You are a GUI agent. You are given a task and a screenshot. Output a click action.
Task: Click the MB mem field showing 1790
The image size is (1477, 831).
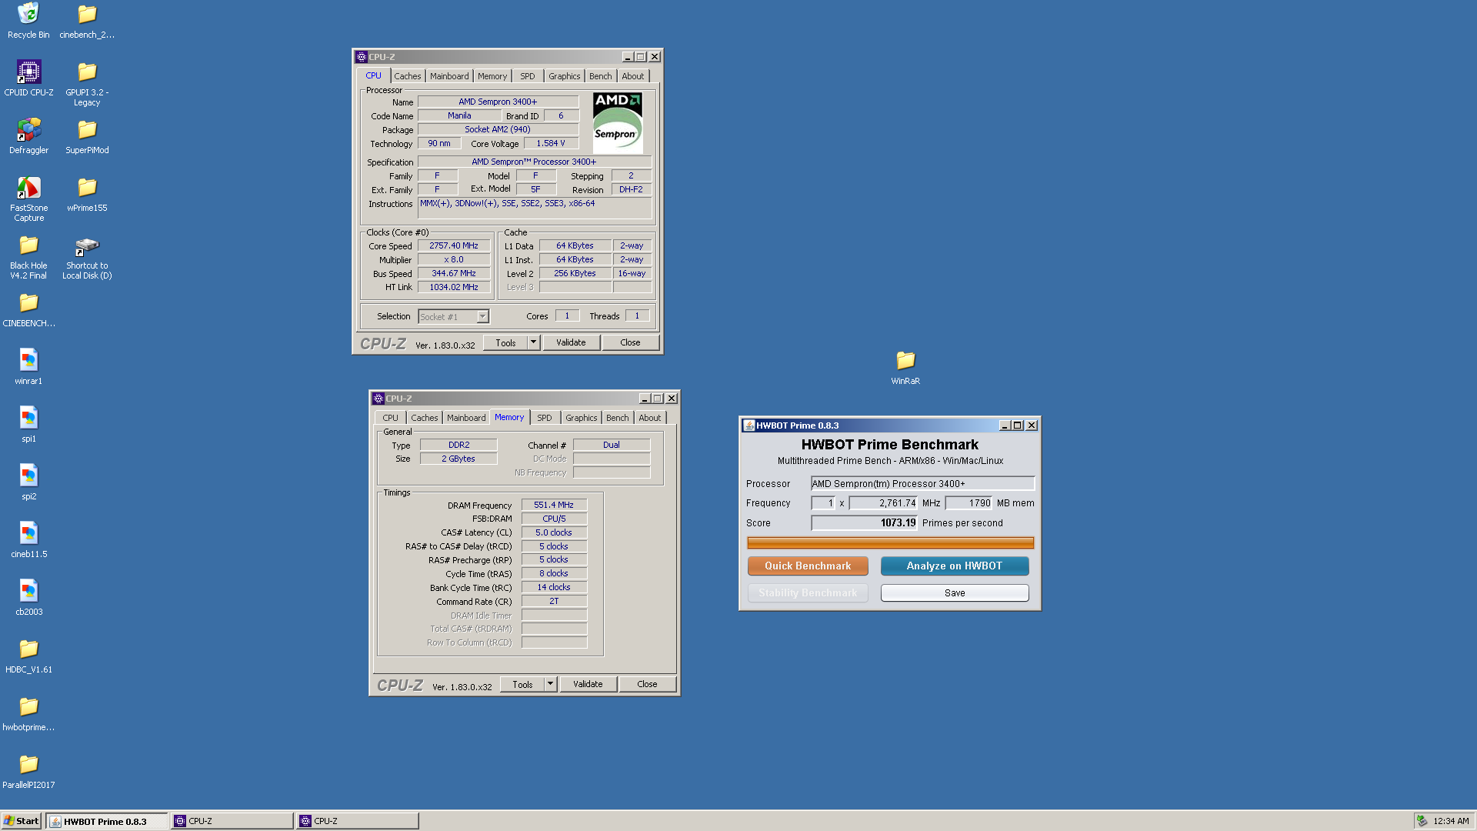969,503
